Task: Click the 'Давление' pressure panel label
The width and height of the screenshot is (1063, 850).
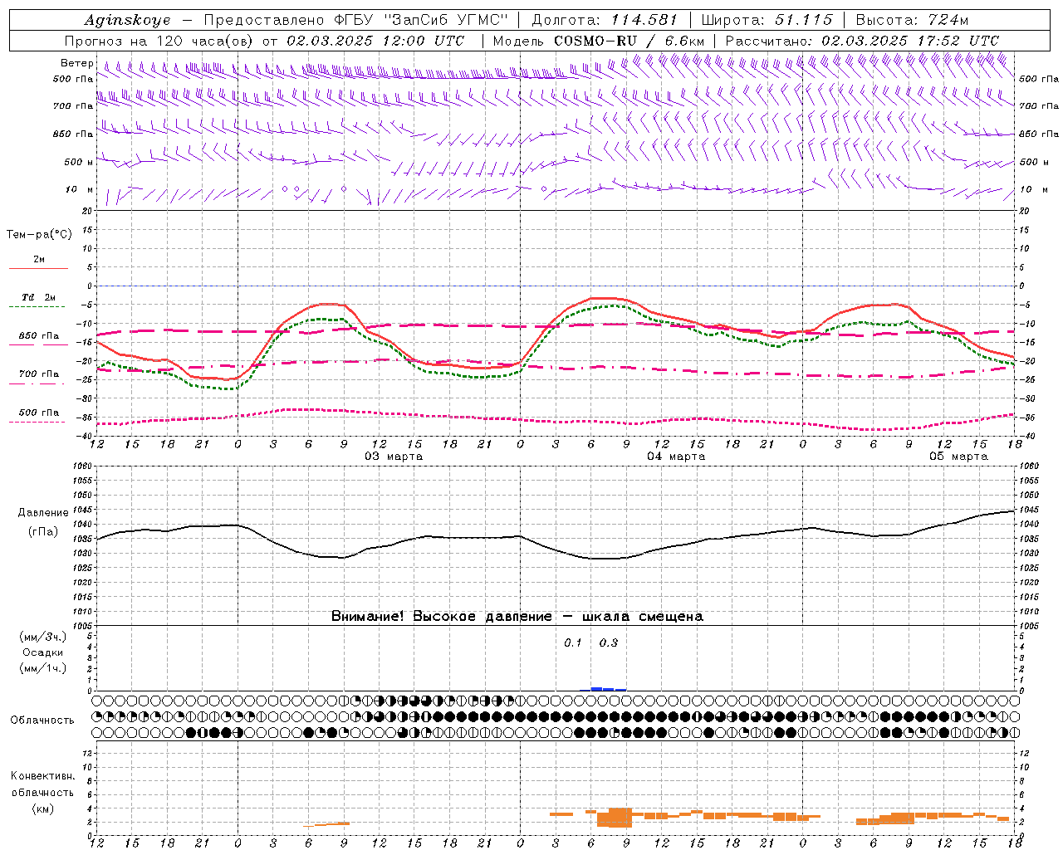Action: 42,513
